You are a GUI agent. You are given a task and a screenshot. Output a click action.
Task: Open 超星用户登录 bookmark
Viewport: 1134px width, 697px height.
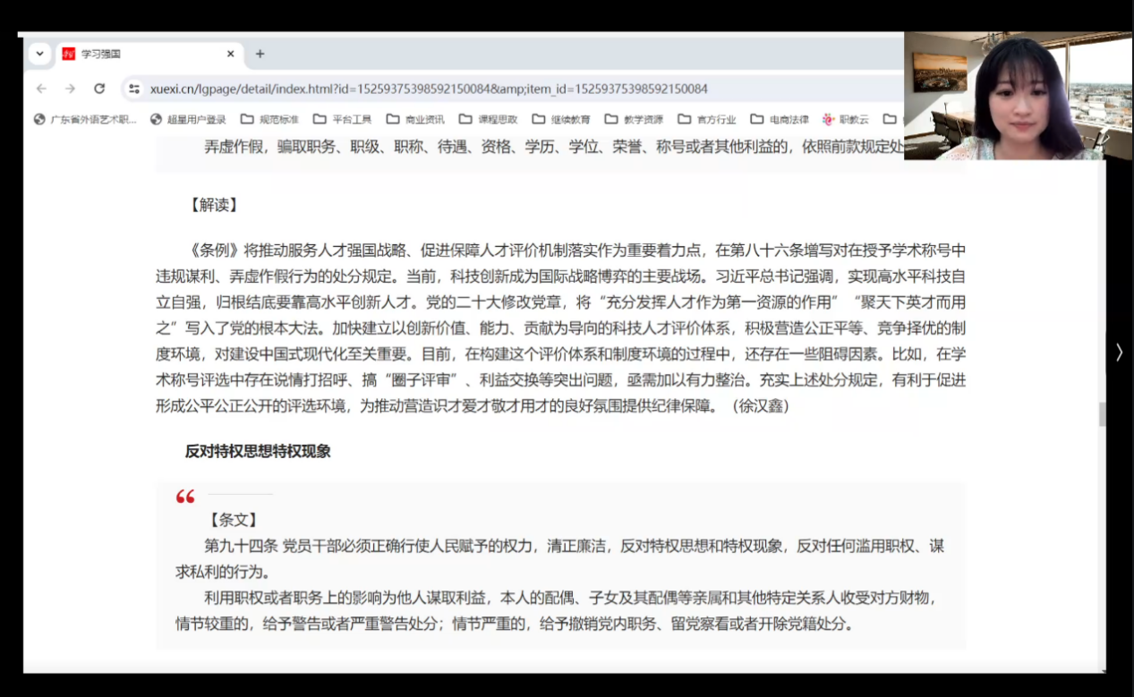[188, 119]
